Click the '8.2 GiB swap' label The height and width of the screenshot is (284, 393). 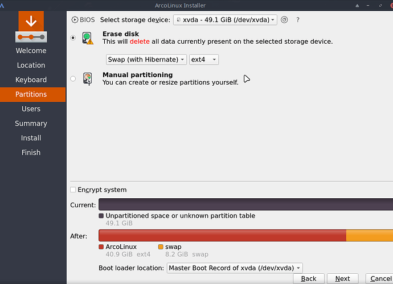[x=187, y=254]
